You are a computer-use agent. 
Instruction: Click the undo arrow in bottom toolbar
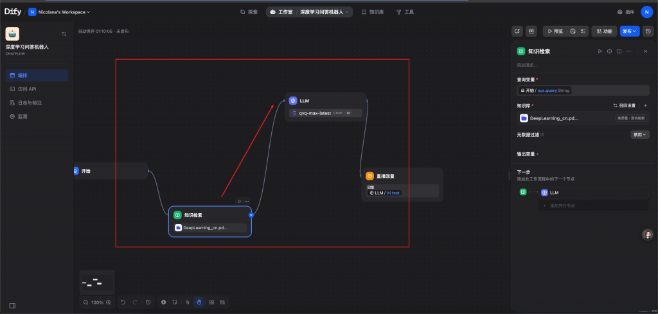pos(123,302)
